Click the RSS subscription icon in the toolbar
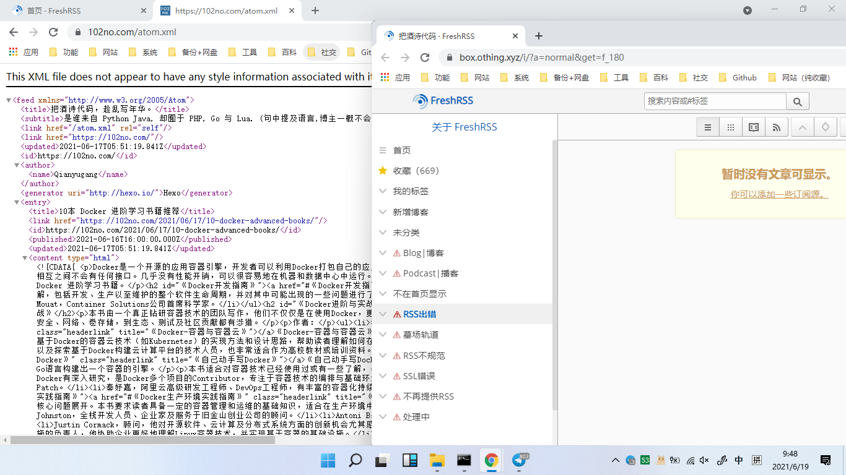846x475 pixels. (x=777, y=127)
